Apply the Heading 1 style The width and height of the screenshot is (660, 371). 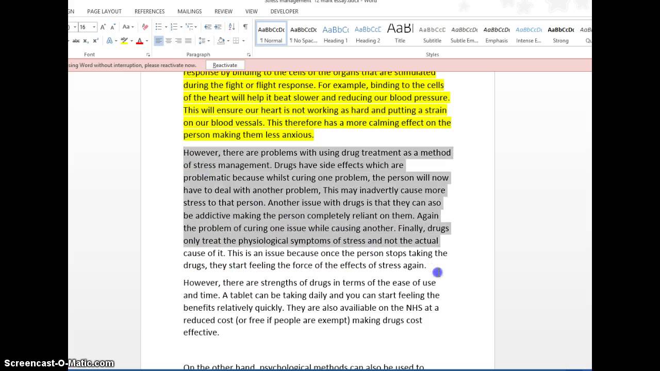tap(336, 34)
